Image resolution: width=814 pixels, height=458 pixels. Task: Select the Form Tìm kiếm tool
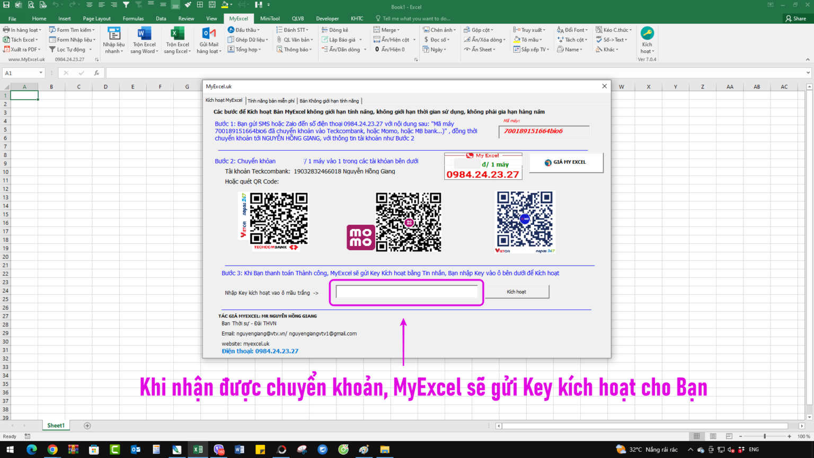[72, 30]
